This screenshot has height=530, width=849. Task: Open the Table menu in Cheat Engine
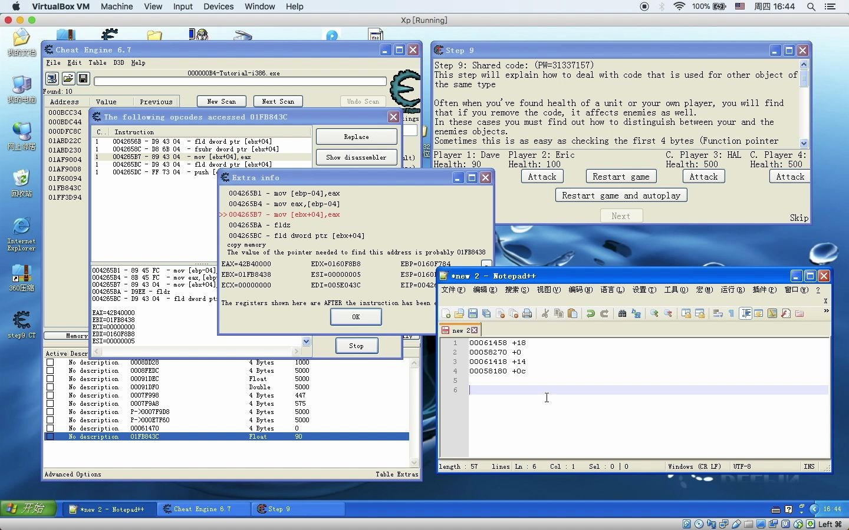point(97,63)
